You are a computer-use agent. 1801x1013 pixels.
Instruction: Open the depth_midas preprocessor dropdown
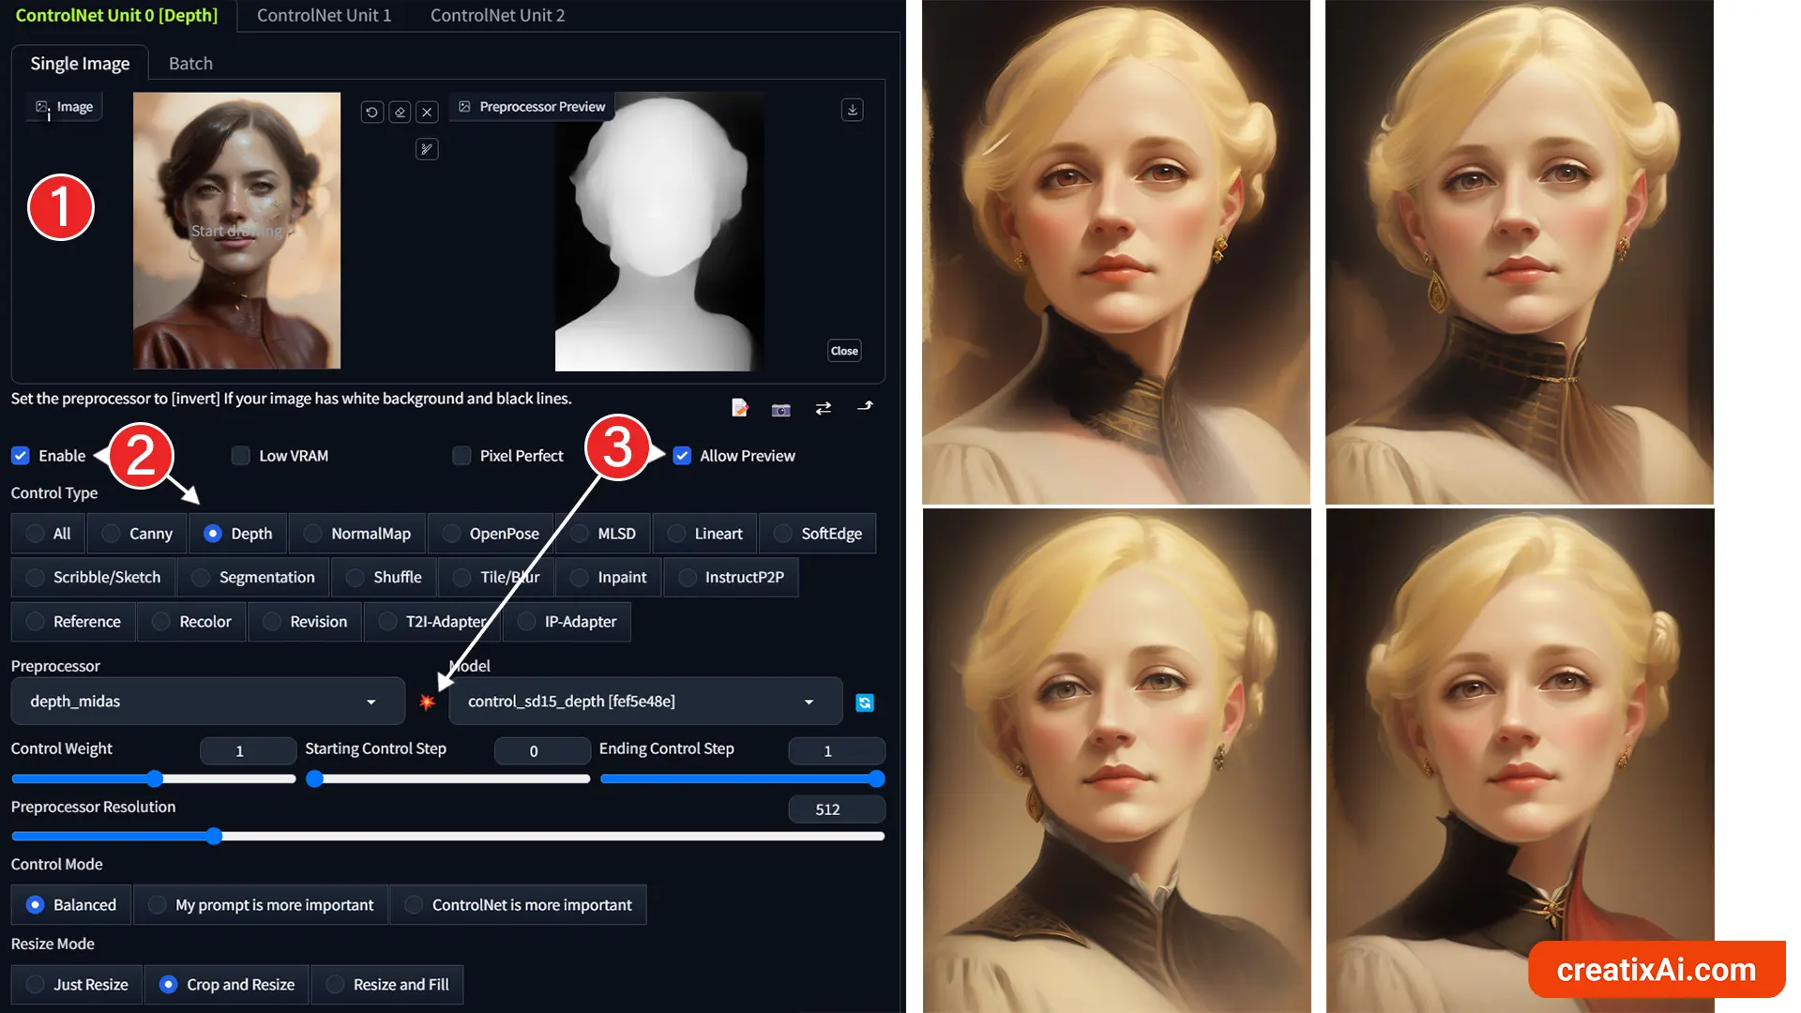click(x=207, y=702)
